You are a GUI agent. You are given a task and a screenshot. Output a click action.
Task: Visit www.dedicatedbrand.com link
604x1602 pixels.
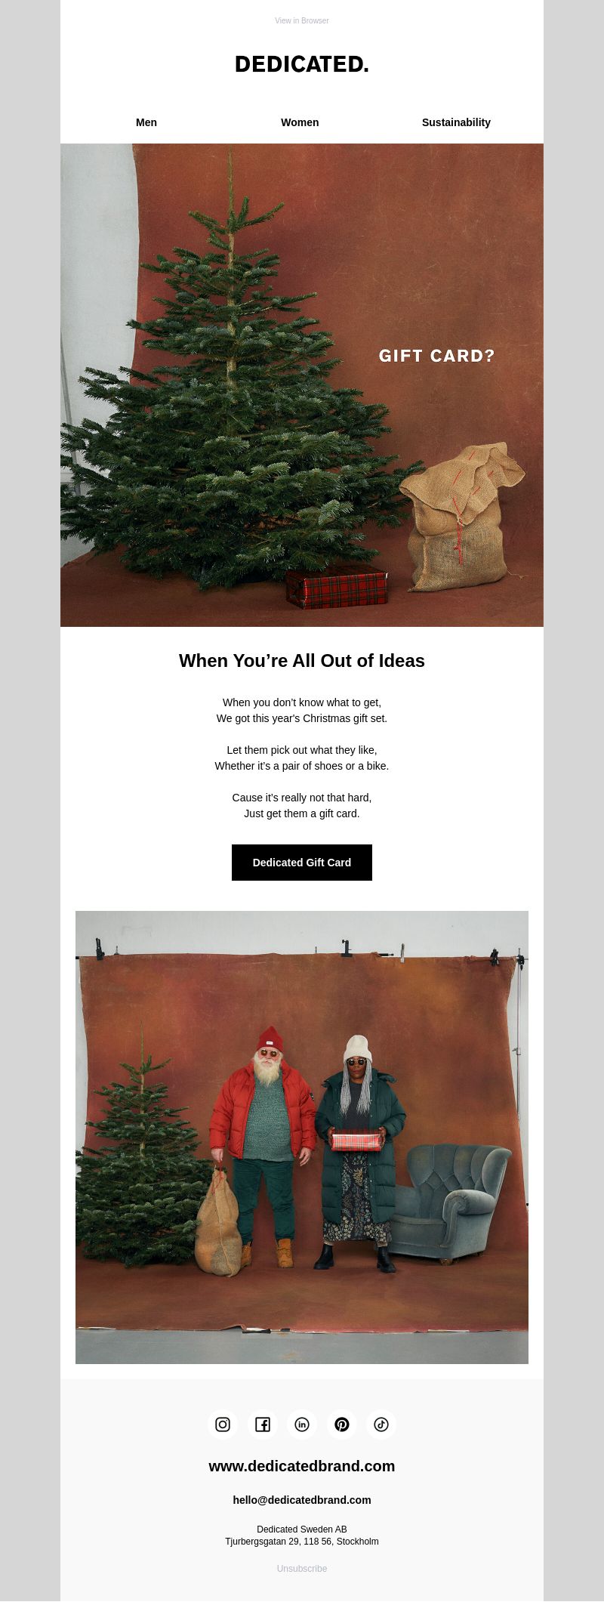click(302, 1466)
